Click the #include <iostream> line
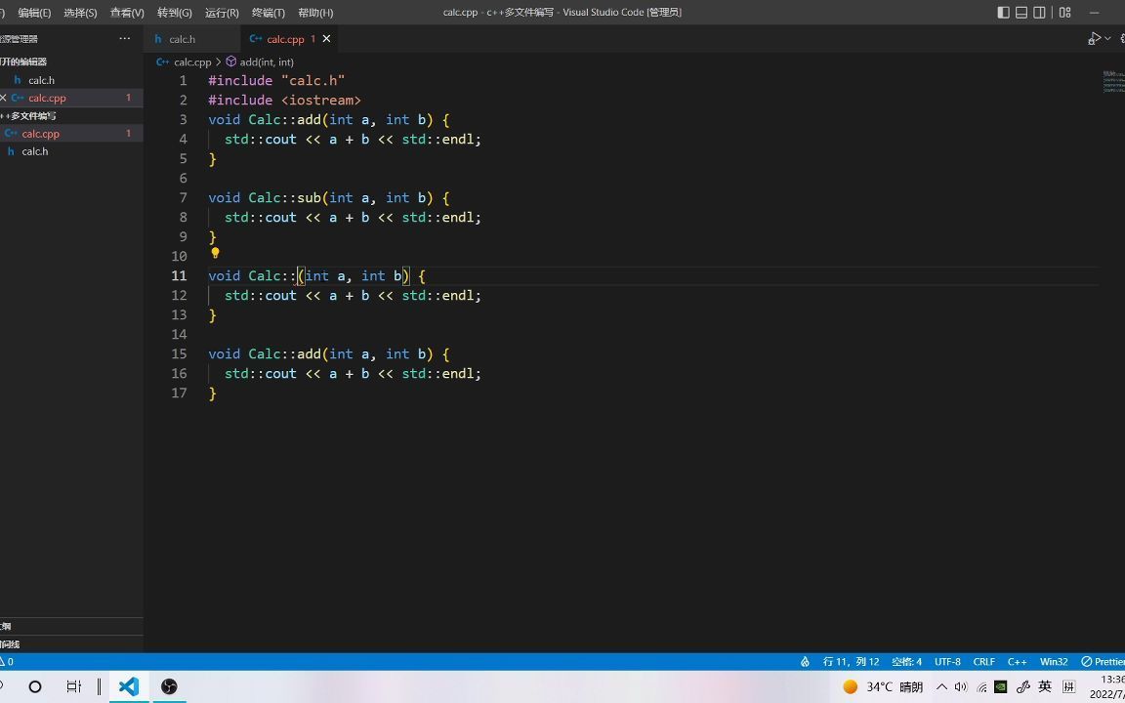 (x=285, y=100)
